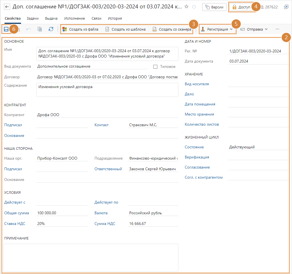The image size is (292, 274).
Task: Open card in new window icon
Action: tap(286, 7)
